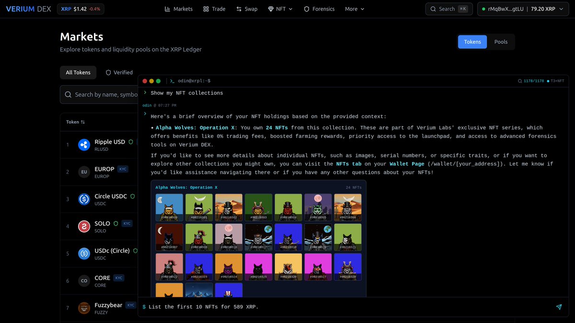Image resolution: width=575 pixels, height=323 pixels.
Task: Click the SOLO token icon
Action: click(x=84, y=226)
